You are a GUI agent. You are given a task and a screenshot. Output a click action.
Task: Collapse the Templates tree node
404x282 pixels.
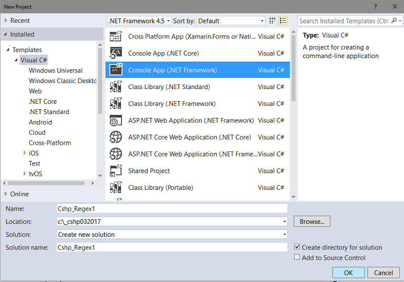[x=8, y=50]
